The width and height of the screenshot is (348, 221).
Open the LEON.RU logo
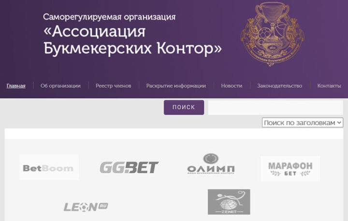86,207
